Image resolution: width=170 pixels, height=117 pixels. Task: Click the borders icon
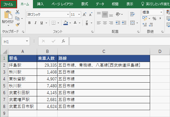click(53, 23)
